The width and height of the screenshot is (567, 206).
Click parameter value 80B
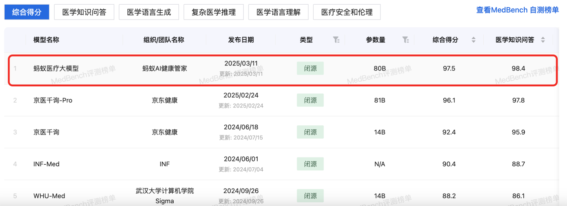click(380, 68)
